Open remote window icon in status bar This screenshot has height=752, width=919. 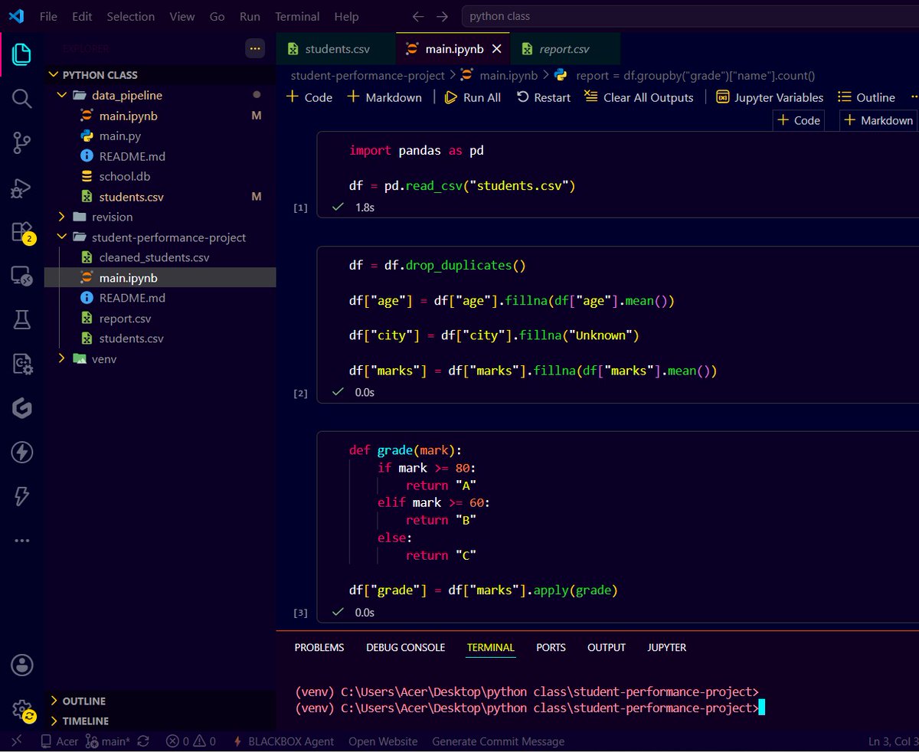tap(17, 741)
